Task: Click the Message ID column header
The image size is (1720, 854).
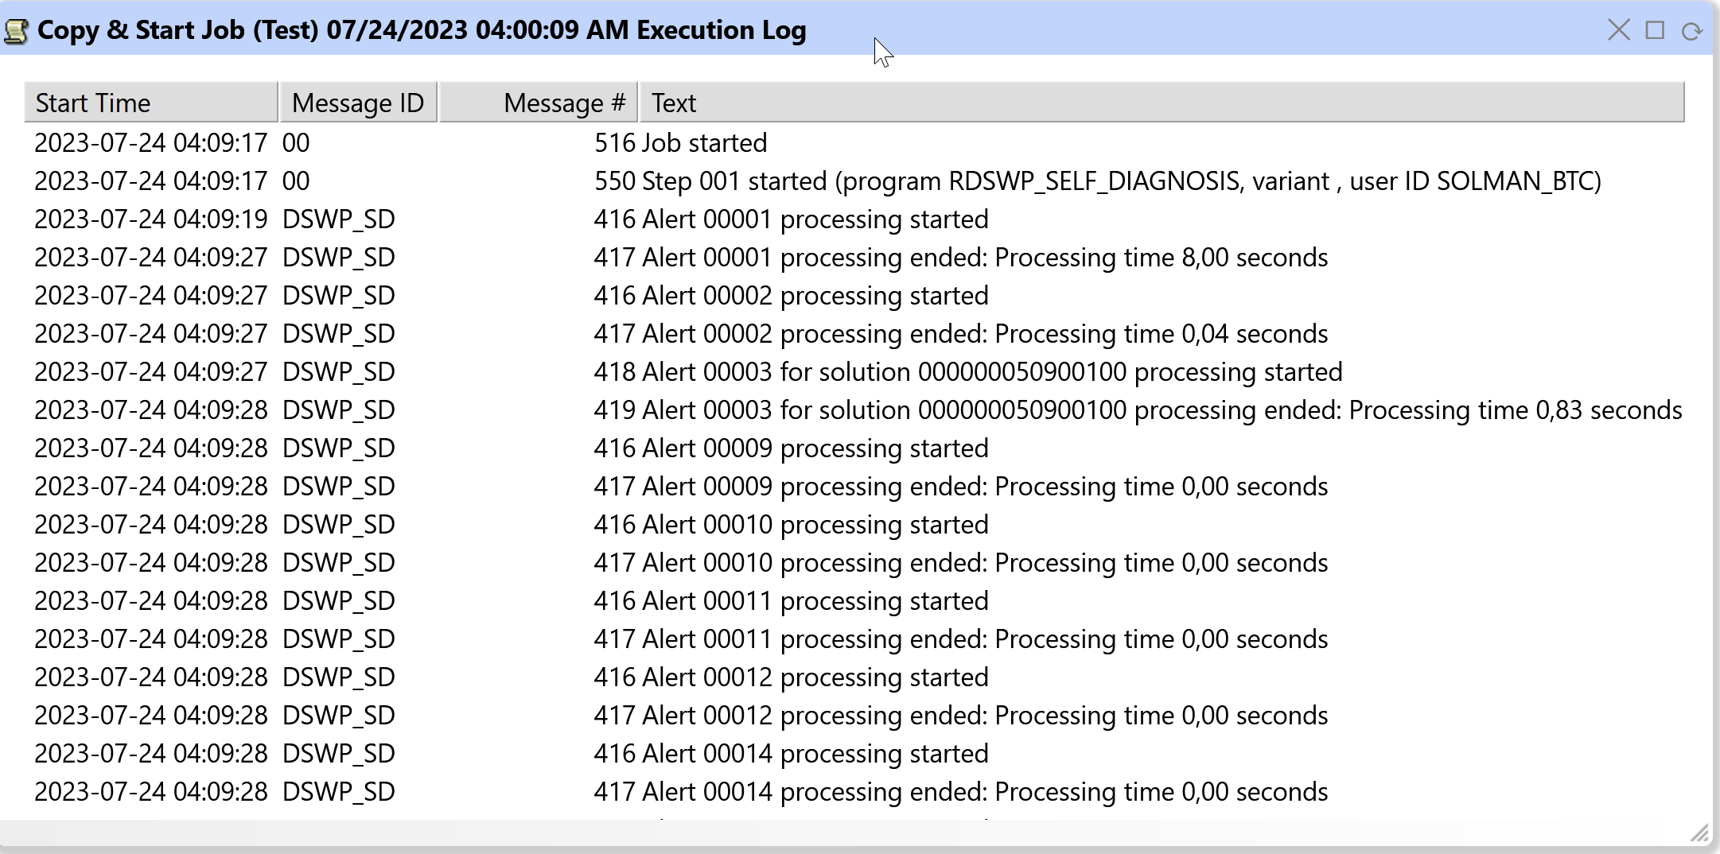Action: pos(358,103)
